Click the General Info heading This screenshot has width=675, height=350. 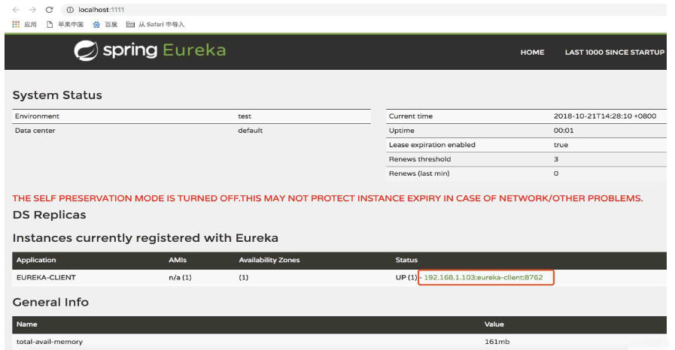[50, 303]
